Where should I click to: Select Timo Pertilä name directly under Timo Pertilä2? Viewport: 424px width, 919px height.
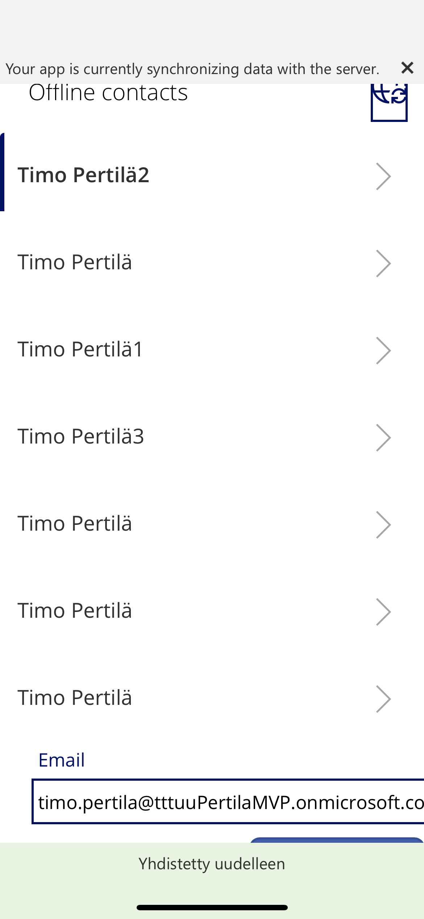[x=75, y=262]
